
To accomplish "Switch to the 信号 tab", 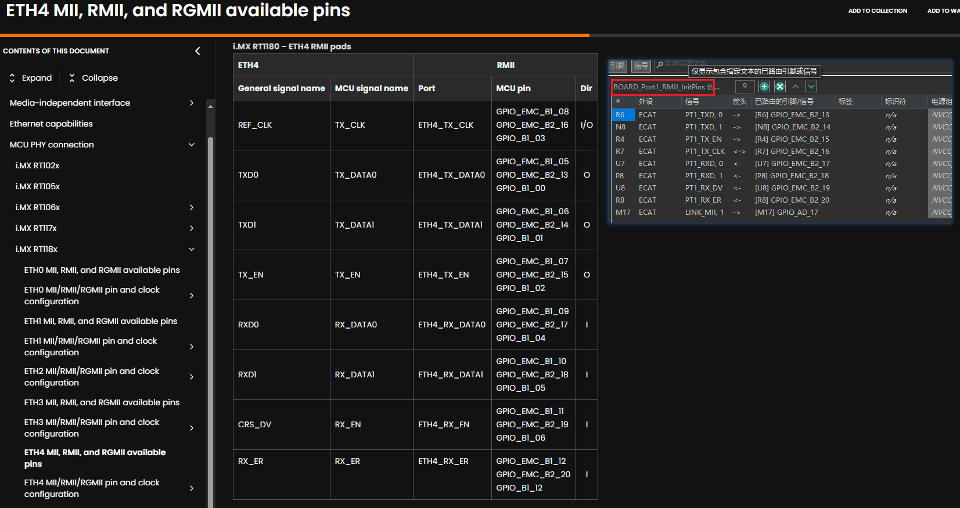I will [x=641, y=66].
